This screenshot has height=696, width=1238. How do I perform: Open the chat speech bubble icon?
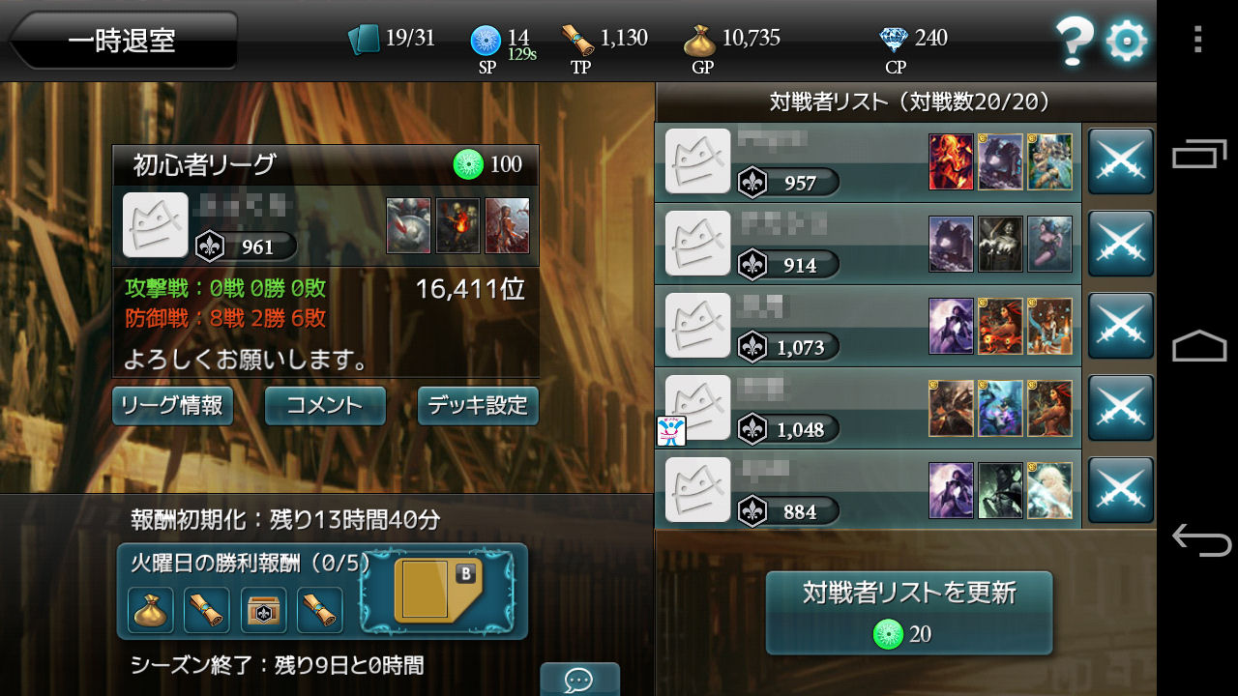tap(579, 680)
